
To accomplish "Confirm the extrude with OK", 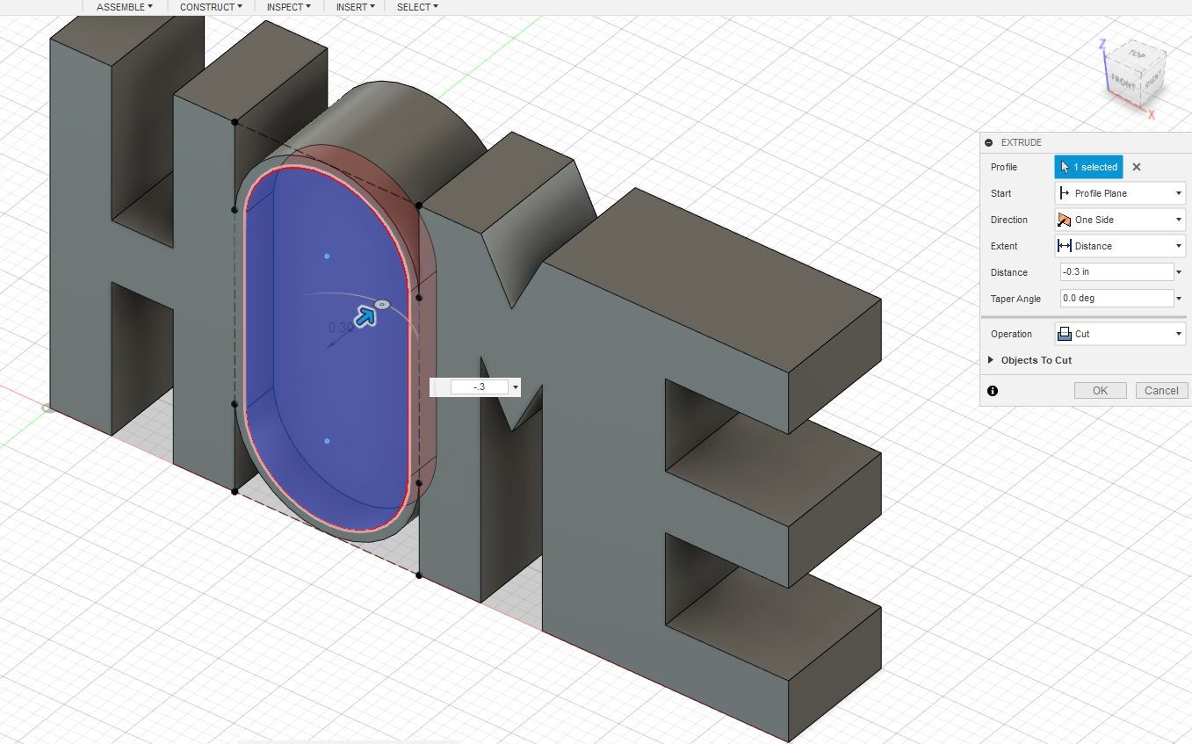I will (x=1100, y=391).
